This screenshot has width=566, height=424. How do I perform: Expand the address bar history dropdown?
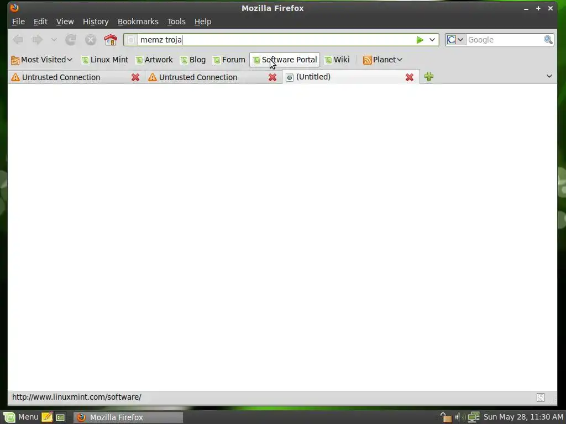pyautogui.click(x=432, y=40)
